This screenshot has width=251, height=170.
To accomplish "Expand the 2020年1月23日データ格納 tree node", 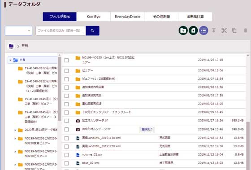I will [15, 130].
